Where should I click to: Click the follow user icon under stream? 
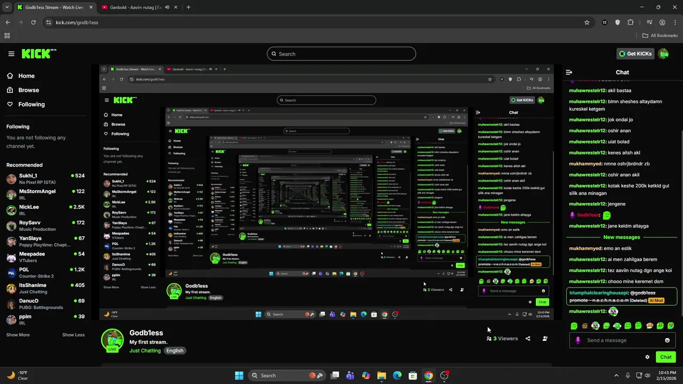[x=545, y=338]
